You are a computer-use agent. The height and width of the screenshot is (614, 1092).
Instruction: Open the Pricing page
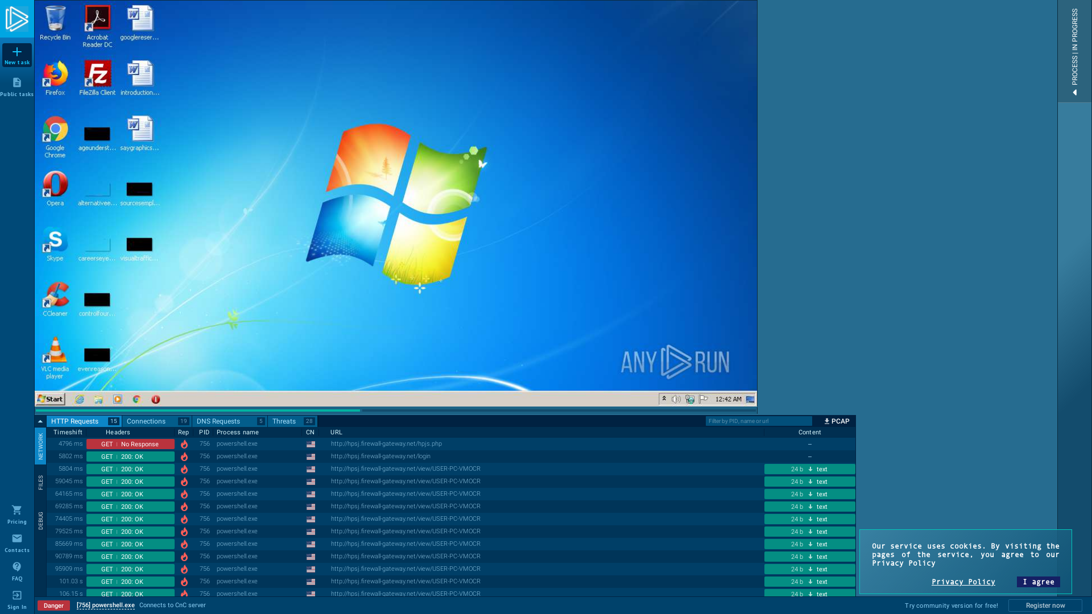click(x=17, y=515)
